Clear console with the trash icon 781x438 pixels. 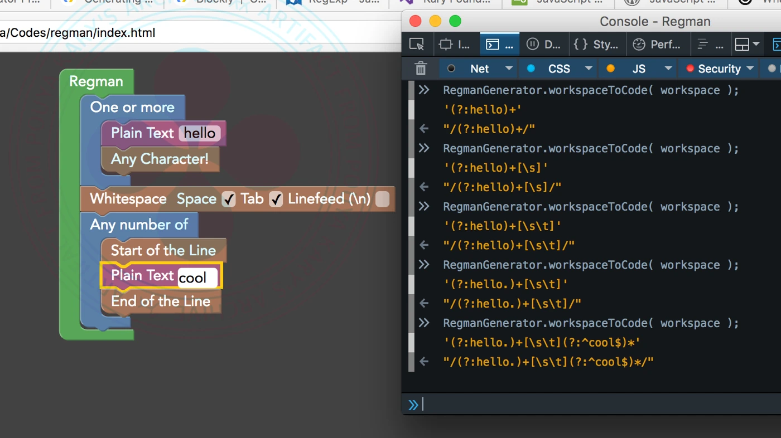tap(421, 69)
